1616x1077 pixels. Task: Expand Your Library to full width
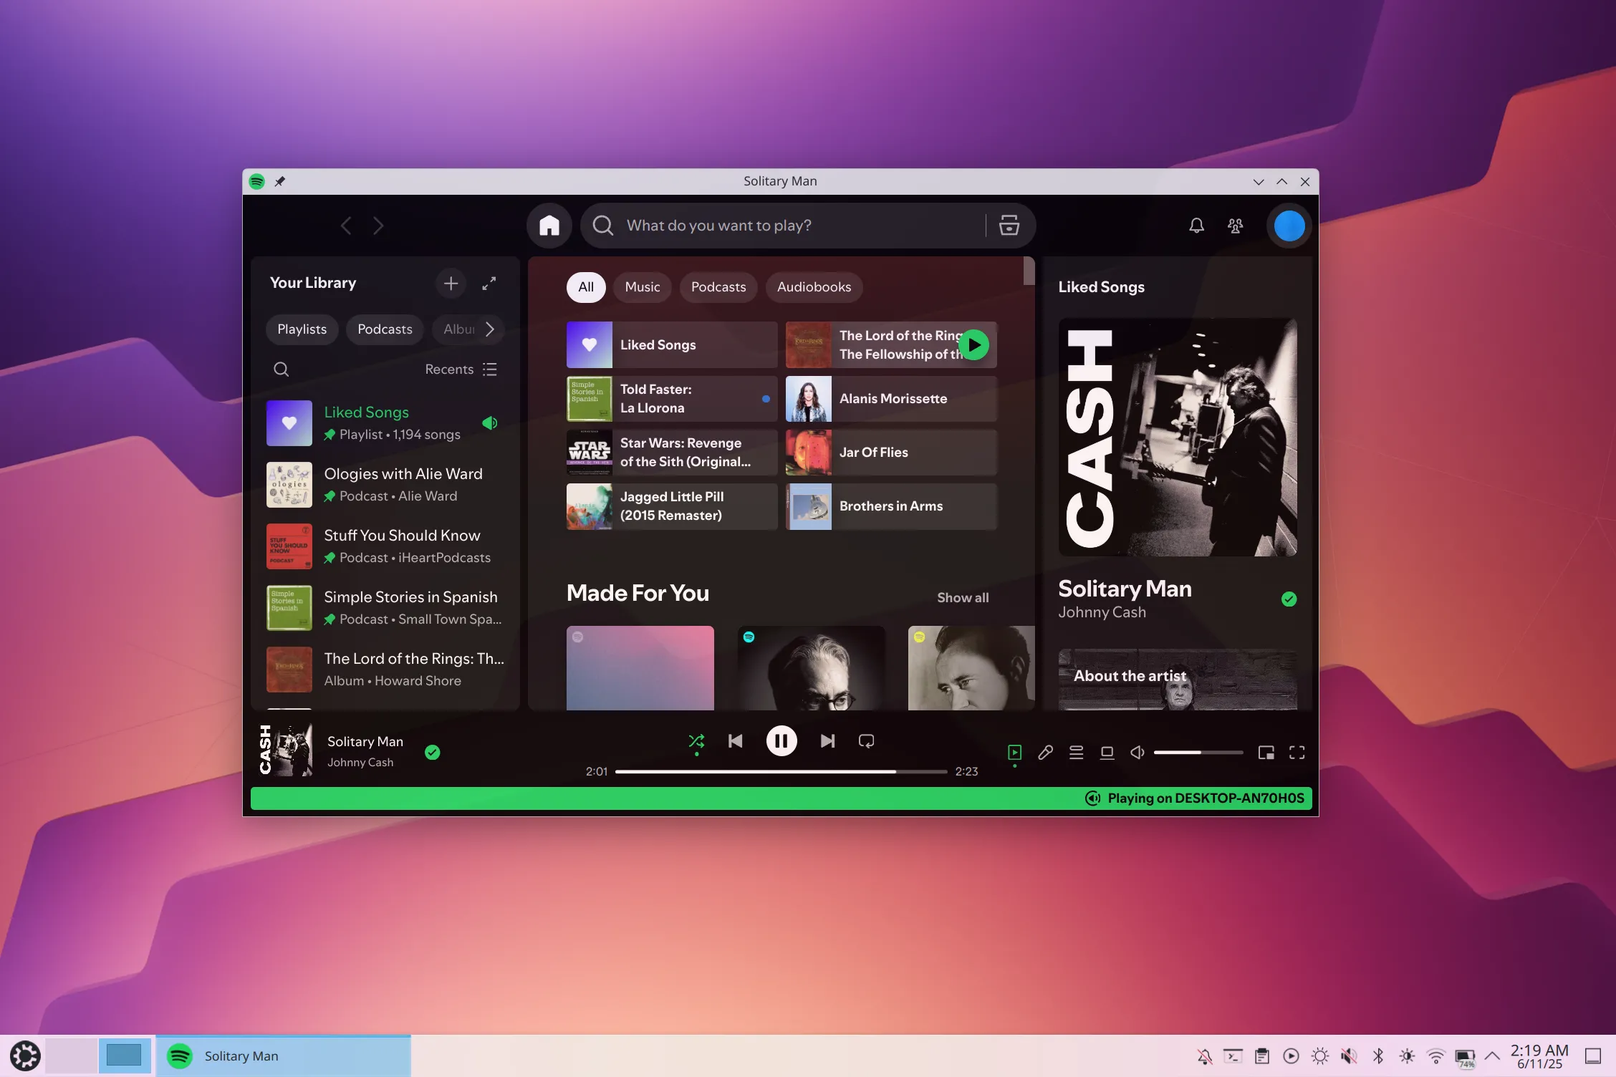point(489,284)
